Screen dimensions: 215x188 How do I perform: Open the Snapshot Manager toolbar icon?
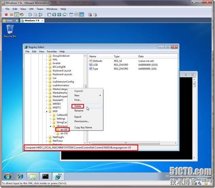(40, 15)
